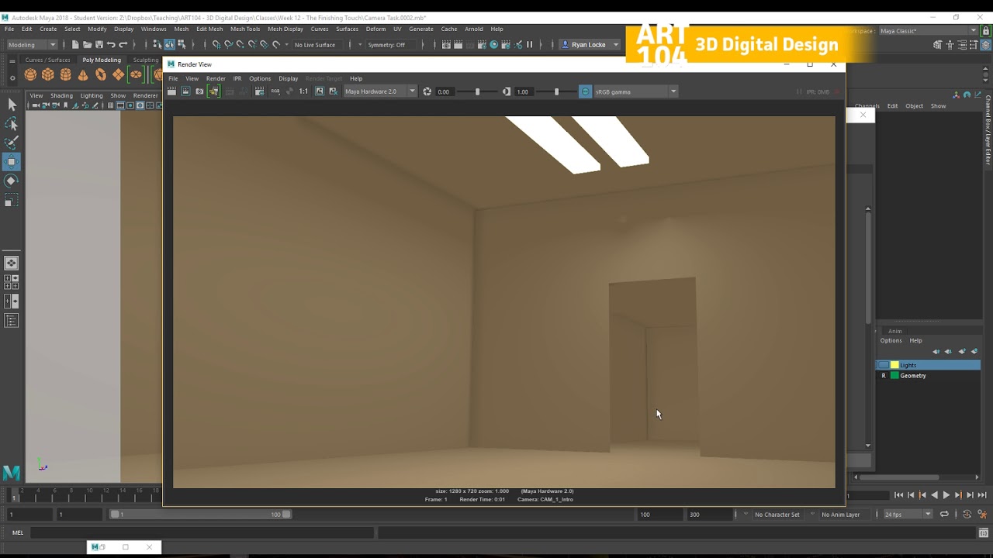Screen dimensions: 993x558
Task: Create a polygon cube from the shelf
Action: (x=48, y=74)
